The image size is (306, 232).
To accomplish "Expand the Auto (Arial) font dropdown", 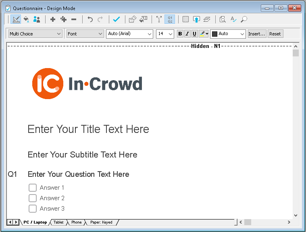I will click(x=129, y=34).
